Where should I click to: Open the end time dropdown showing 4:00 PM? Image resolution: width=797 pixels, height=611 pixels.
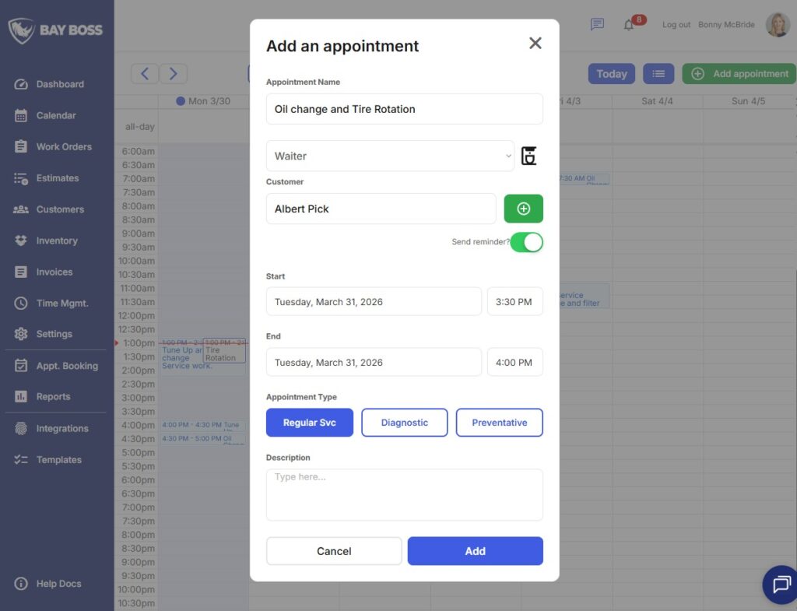[514, 362]
